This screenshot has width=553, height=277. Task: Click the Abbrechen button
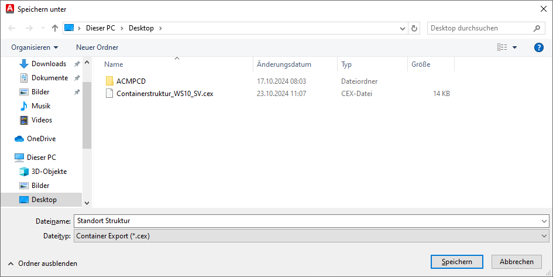click(x=516, y=262)
